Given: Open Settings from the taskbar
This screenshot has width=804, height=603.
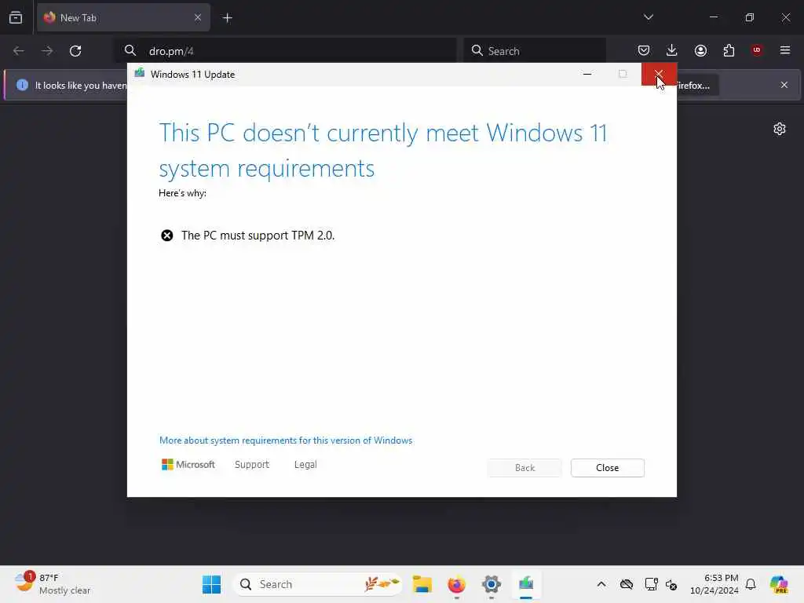Looking at the screenshot, I should point(491,584).
